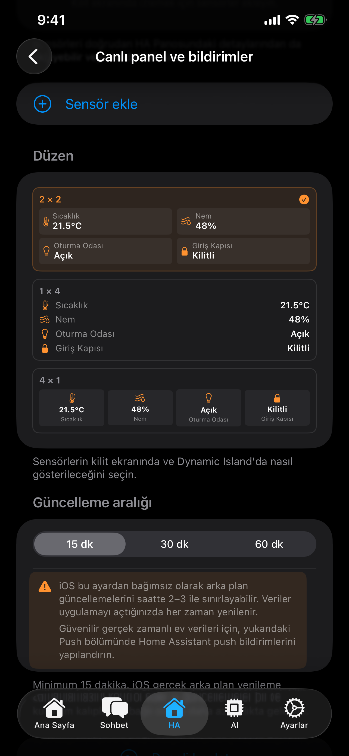
Task: Set update interval to 30 dk
Action: coord(174,544)
